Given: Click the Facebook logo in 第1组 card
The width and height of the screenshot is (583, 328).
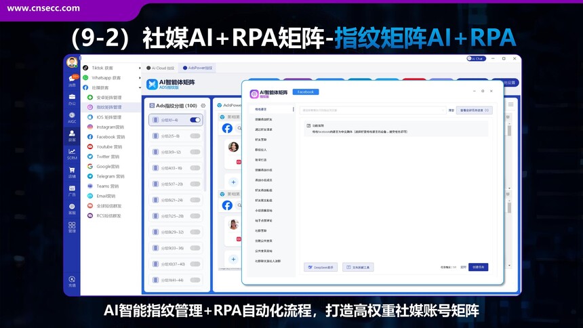Looking at the screenshot, I should tap(227, 128).
